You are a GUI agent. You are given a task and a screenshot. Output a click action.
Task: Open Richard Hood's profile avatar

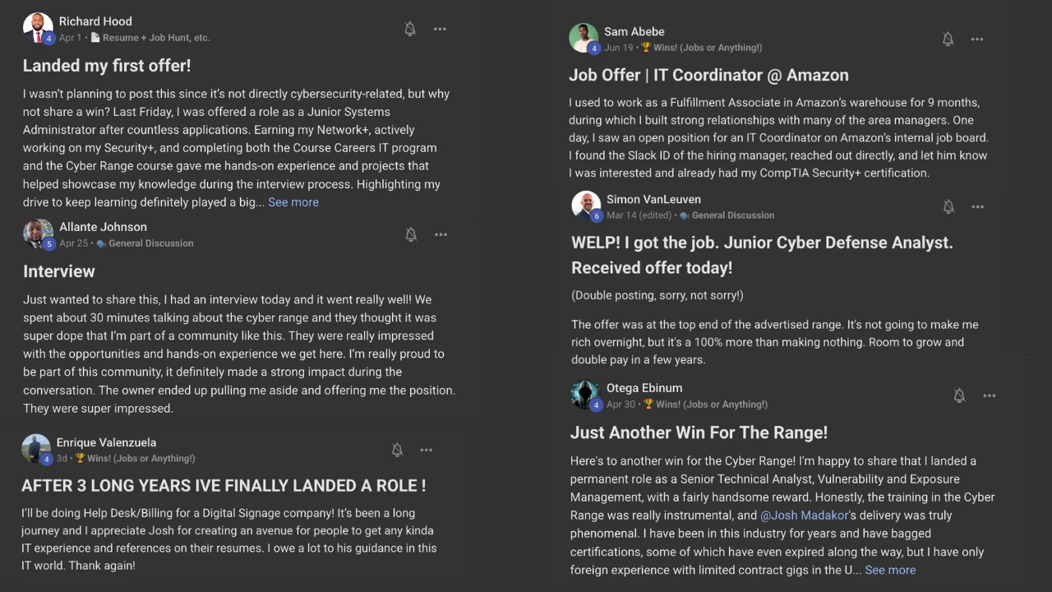tap(38, 28)
